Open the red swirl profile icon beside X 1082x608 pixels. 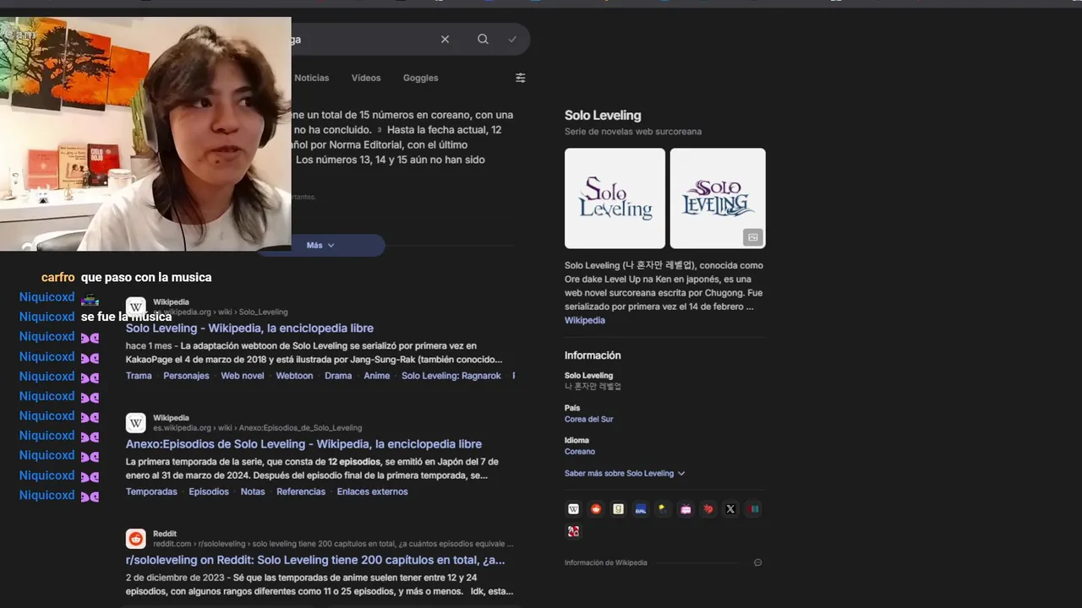(x=708, y=508)
